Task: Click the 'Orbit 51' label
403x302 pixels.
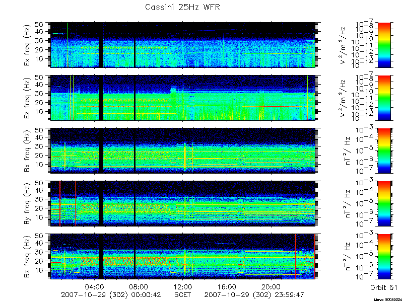Action: coord(384,287)
